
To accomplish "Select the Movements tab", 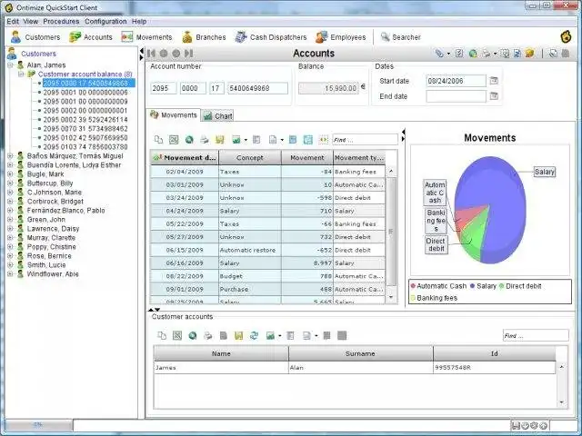I will click(x=174, y=115).
